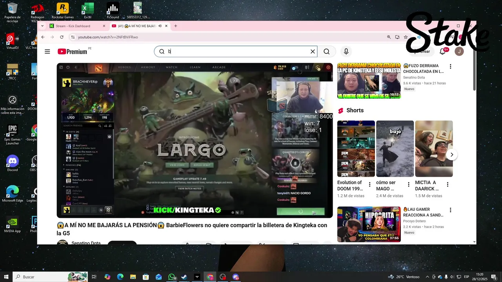502x282 pixels.
Task: Open the taskbar clock and date
Action: (x=480, y=277)
